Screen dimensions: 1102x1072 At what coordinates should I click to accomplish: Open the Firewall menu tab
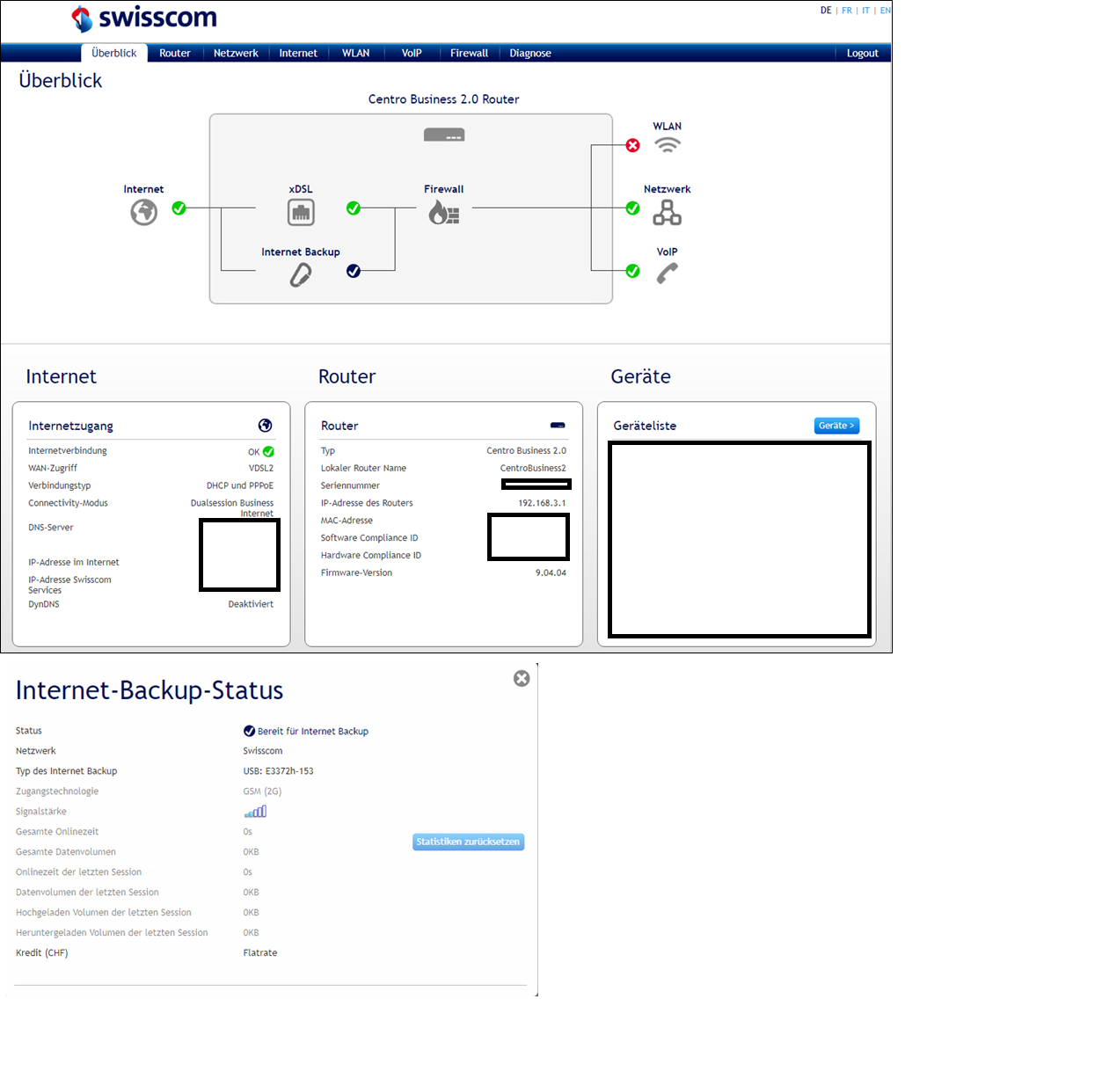tap(469, 53)
